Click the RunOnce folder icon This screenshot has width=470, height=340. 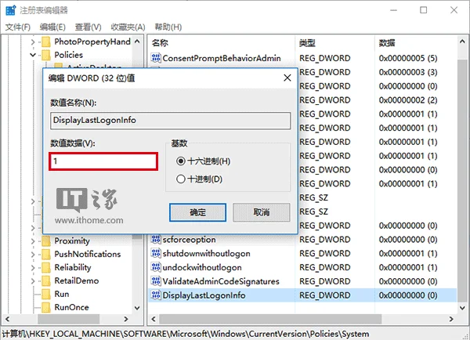pyautogui.click(x=46, y=307)
